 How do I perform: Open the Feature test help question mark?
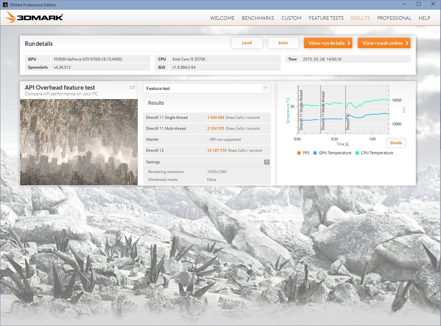pos(266,88)
